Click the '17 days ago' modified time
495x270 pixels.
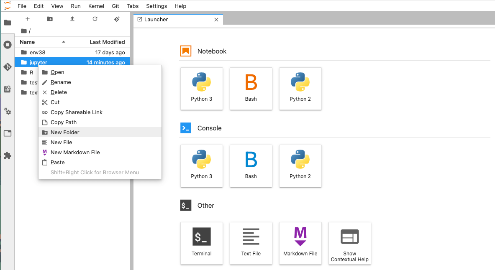[x=110, y=52]
